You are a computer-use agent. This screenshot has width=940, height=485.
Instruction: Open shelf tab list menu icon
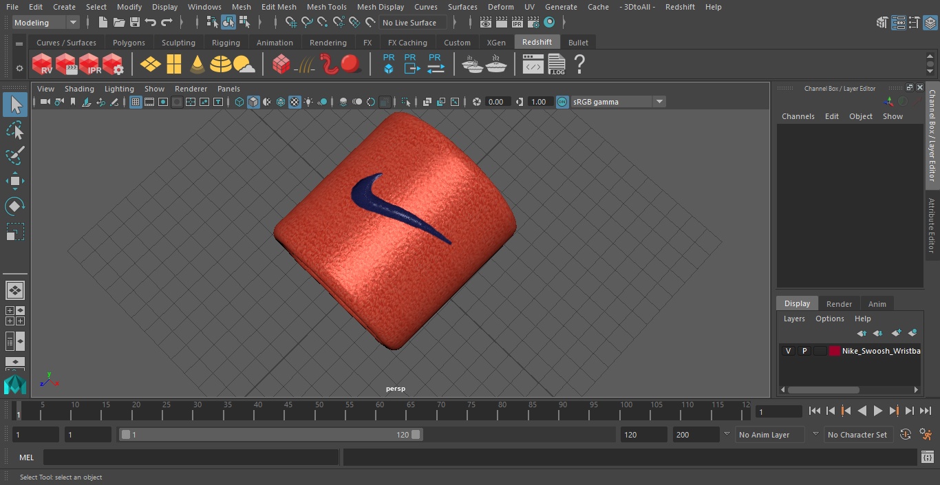pyautogui.click(x=19, y=43)
